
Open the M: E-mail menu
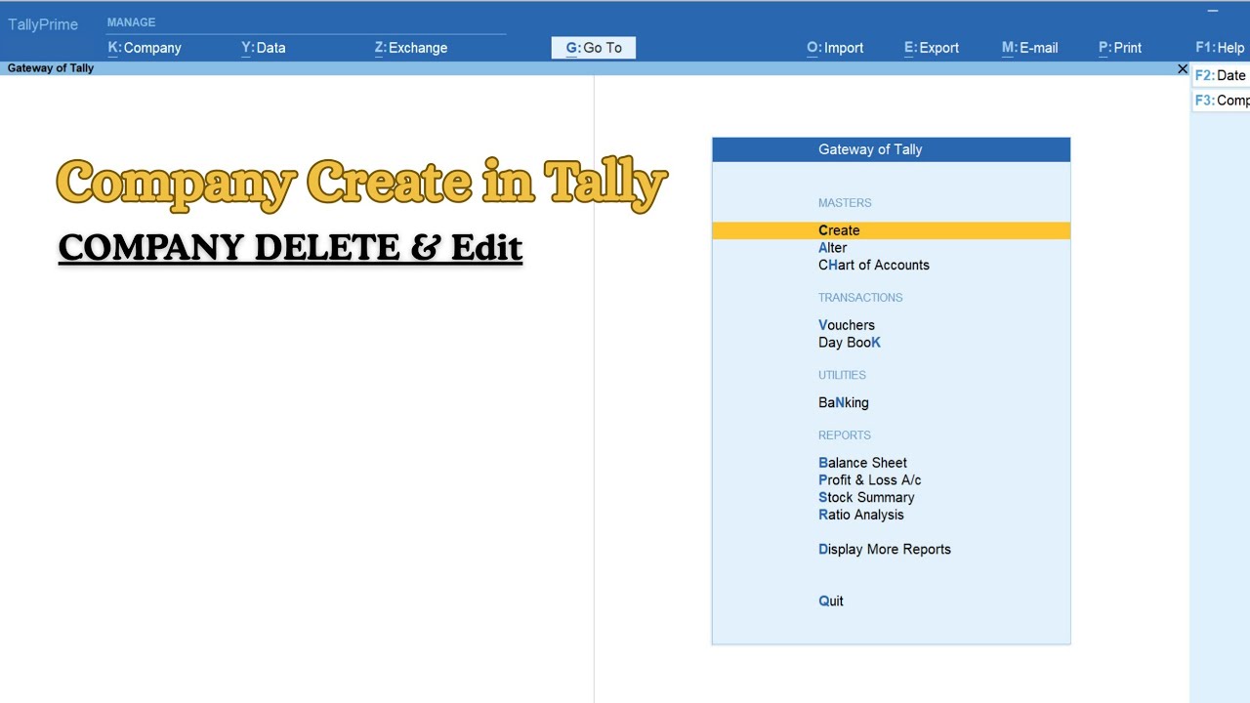pyautogui.click(x=1030, y=47)
